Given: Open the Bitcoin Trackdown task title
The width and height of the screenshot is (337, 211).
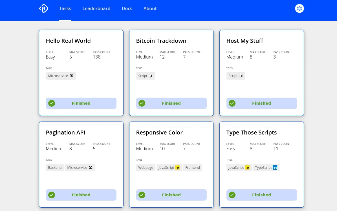Looking at the screenshot, I should click(x=161, y=41).
